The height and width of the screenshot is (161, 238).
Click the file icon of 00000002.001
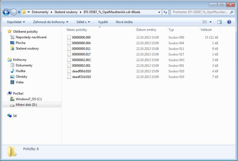[x=69, y=66]
